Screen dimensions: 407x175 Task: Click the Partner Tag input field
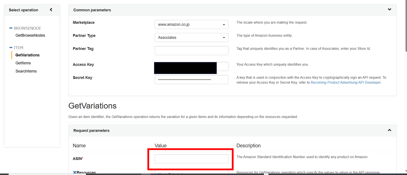pyautogui.click(x=192, y=50)
